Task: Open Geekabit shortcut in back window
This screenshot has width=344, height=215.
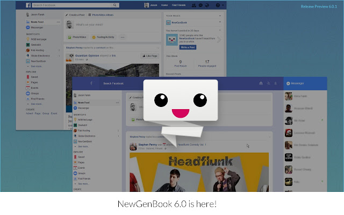Action: (33, 45)
